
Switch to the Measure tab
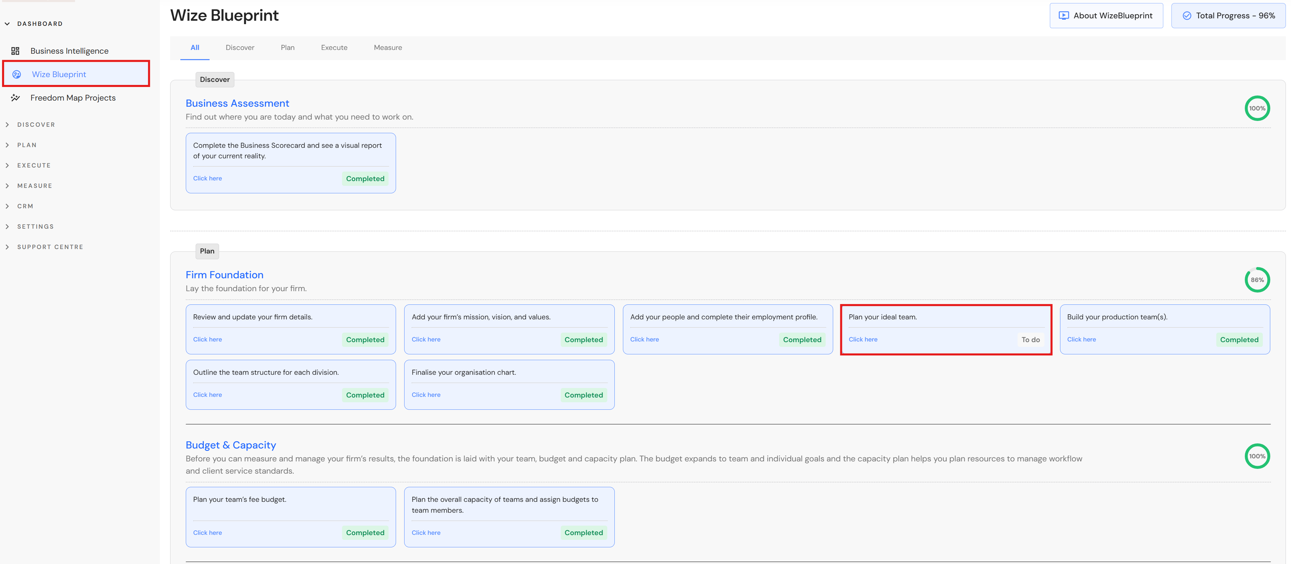point(388,48)
